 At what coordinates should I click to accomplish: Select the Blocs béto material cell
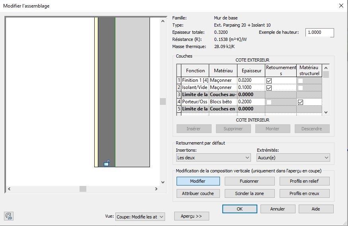coord(223,102)
